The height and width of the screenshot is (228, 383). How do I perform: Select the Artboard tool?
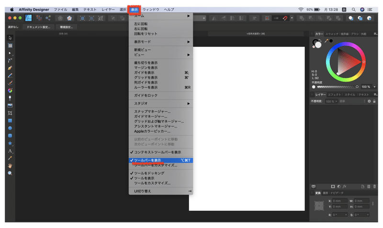(x=10, y=46)
